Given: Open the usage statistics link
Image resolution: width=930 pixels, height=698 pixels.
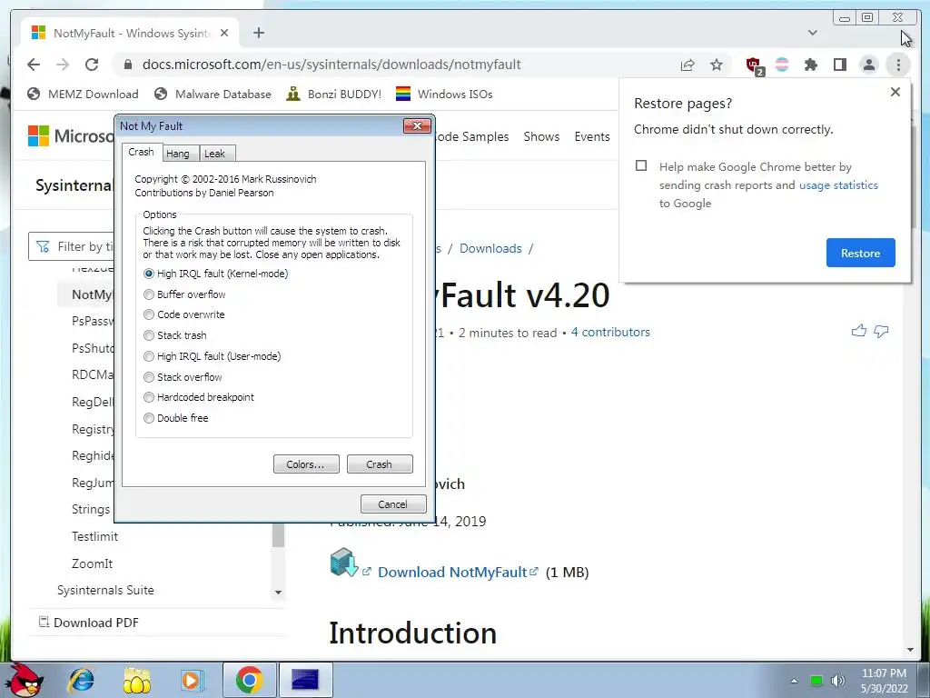Looking at the screenshot, I should [x=838, y=185].
